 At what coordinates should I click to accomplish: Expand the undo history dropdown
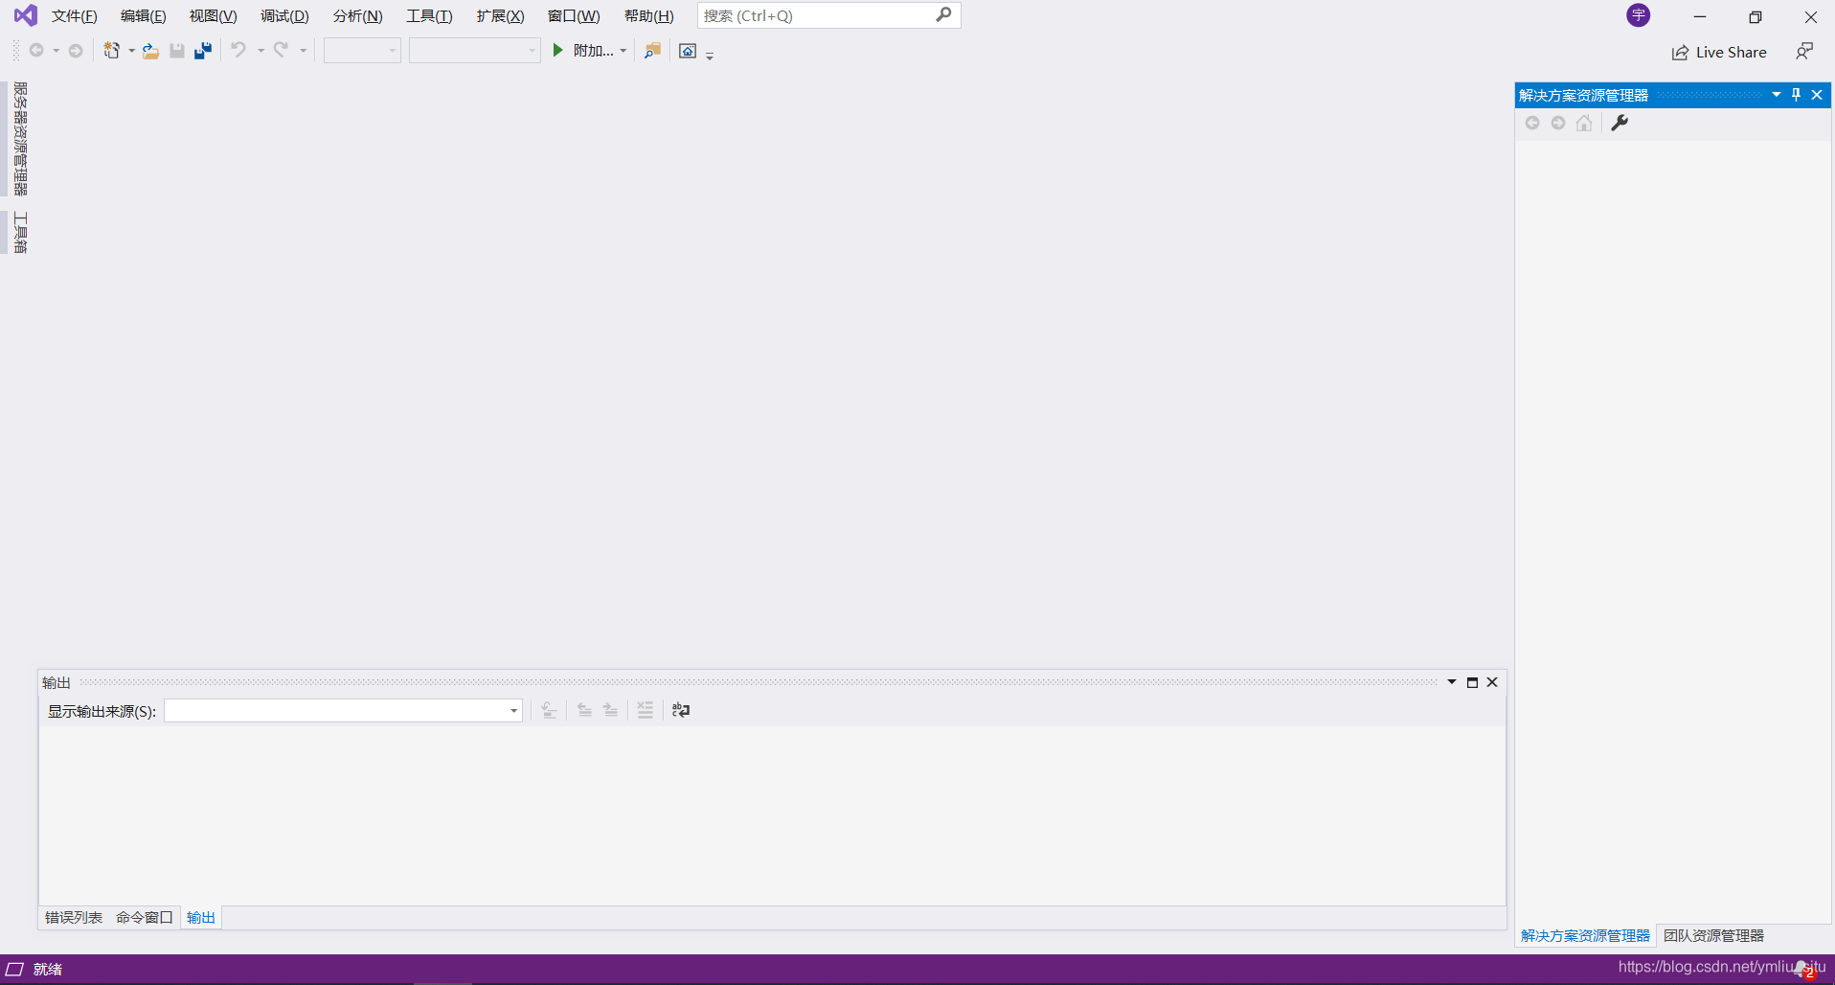261,51
